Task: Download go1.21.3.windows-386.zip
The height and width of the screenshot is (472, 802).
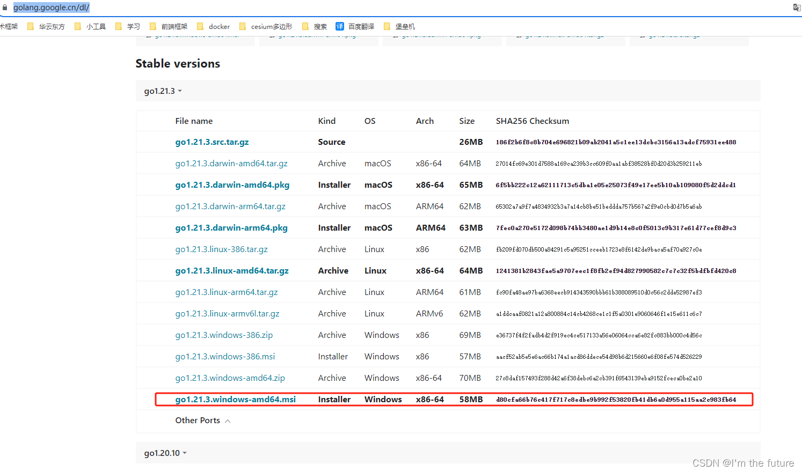Action: pos(224,335)
